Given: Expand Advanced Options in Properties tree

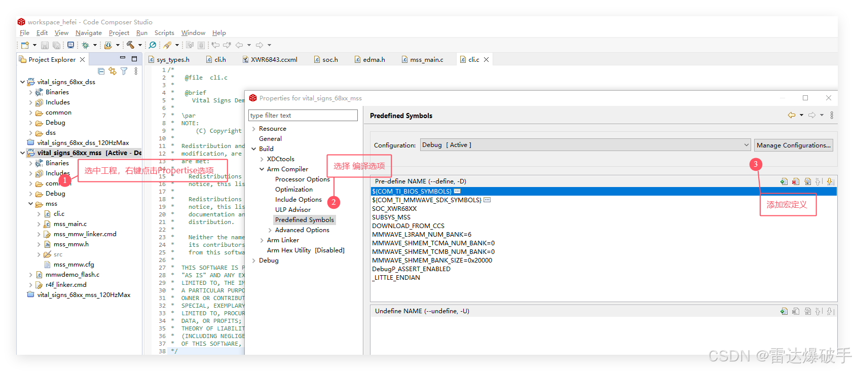Looking at the screenshot, I should [x=270, y=230].
